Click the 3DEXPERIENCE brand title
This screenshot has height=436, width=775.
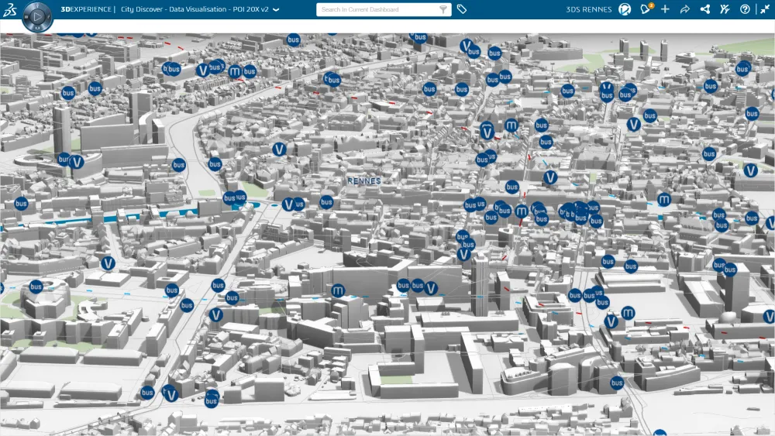click(x=88, y=9)
